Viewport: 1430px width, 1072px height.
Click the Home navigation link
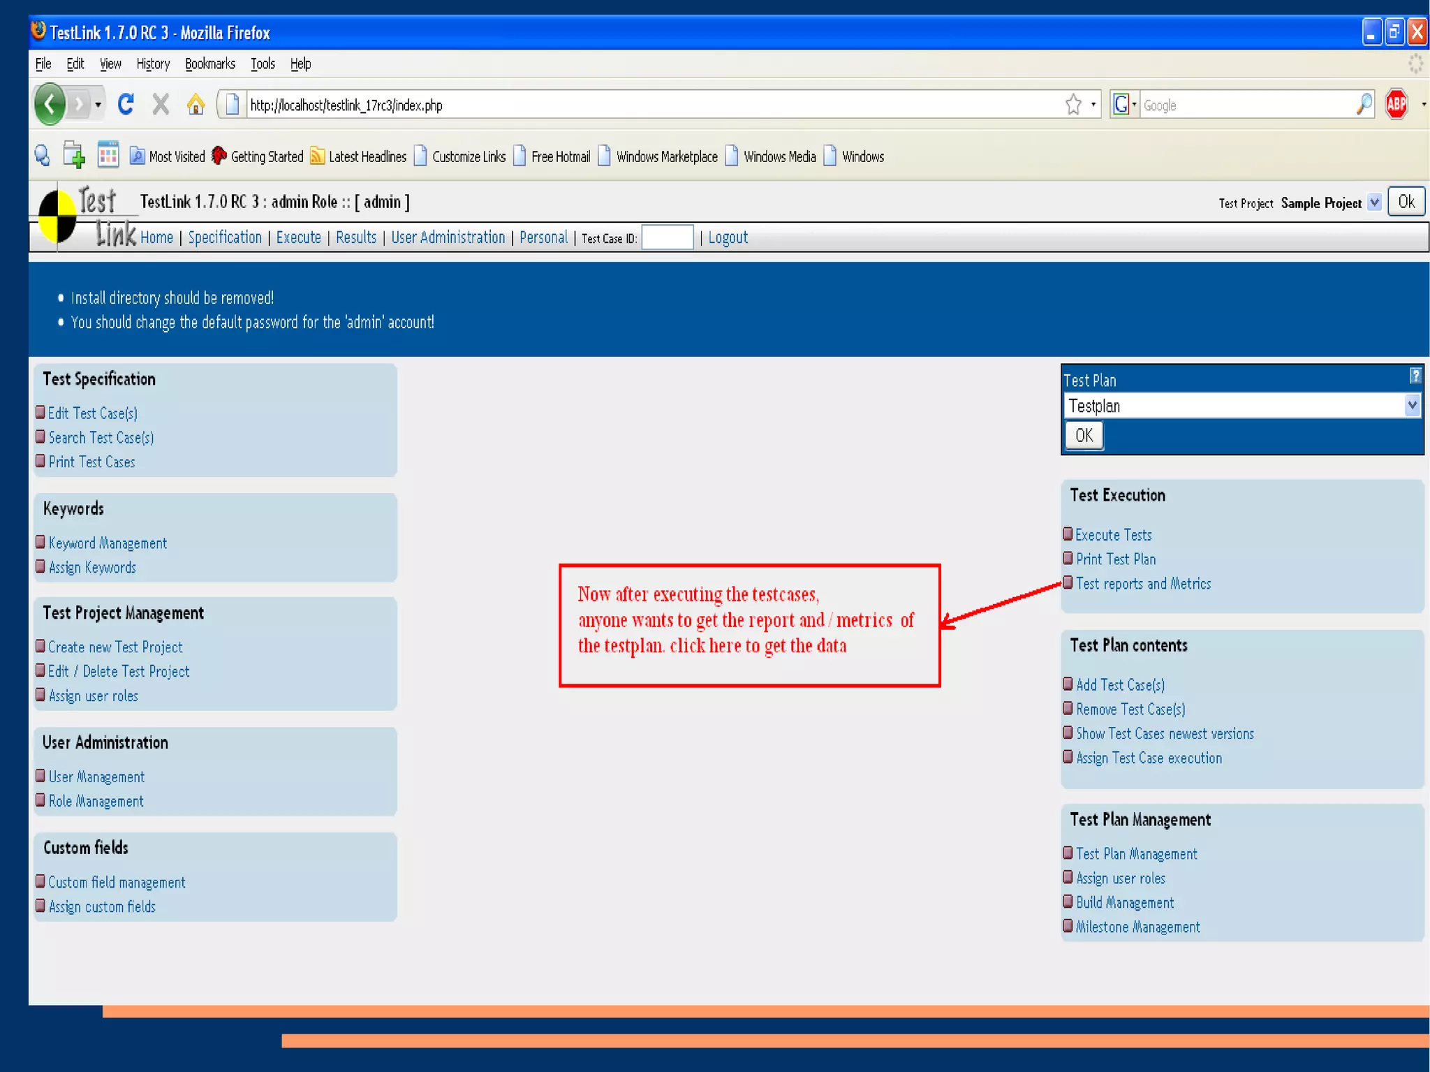[x=156, y=237]
